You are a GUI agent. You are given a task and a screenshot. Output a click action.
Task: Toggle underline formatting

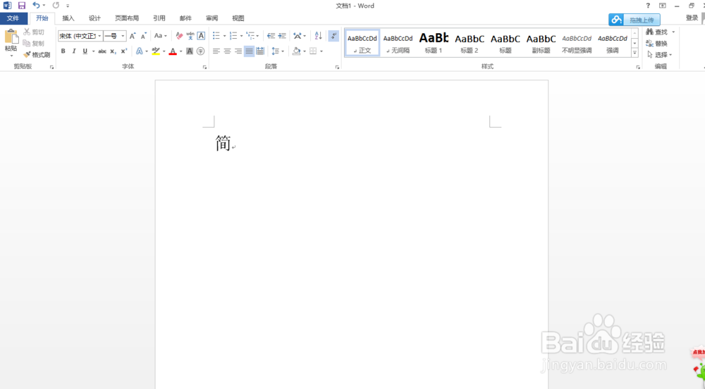pyautogui.click(x=85, y=51)
